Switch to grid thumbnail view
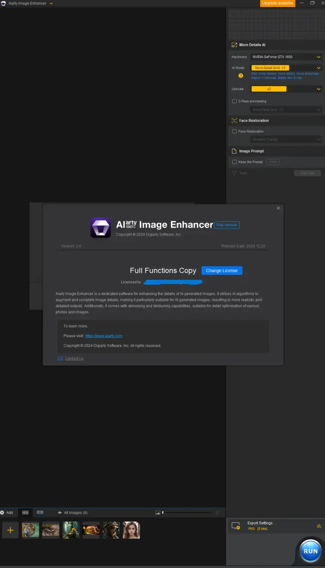This screenshot has height=568, width=325. (x=25, y=513)
